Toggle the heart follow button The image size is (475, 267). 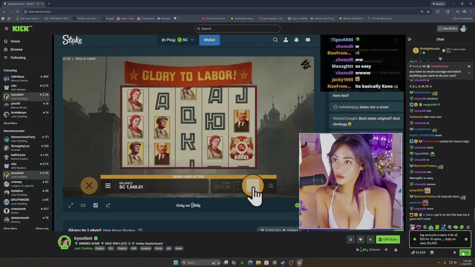coord(360,240)
